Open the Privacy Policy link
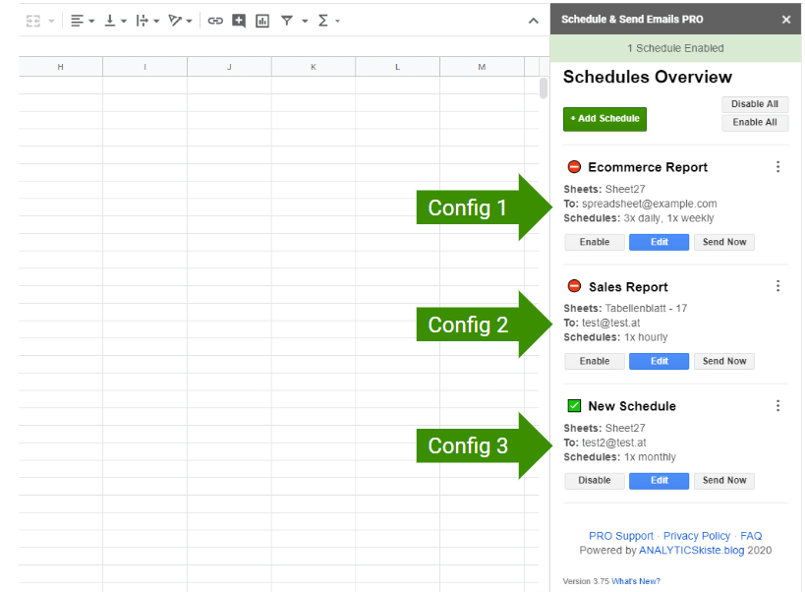The height and width of the screenshot is (592, 805). click(x=696, y=536)
